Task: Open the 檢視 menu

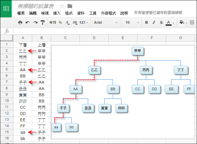Action: coord(45,13)
